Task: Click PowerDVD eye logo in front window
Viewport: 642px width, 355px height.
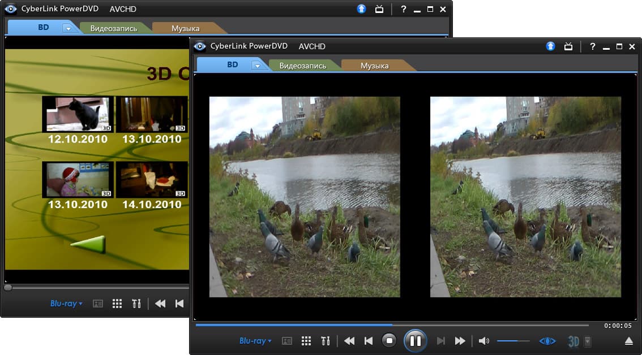Action: [200, 46]
